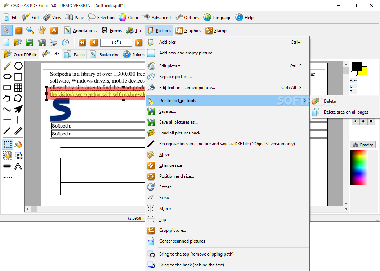Choose Replace picture... menu entry
Screen dimensions: 380x271
pos(227,77)
